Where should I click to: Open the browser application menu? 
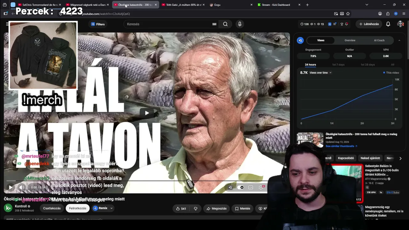click(404, 14)
